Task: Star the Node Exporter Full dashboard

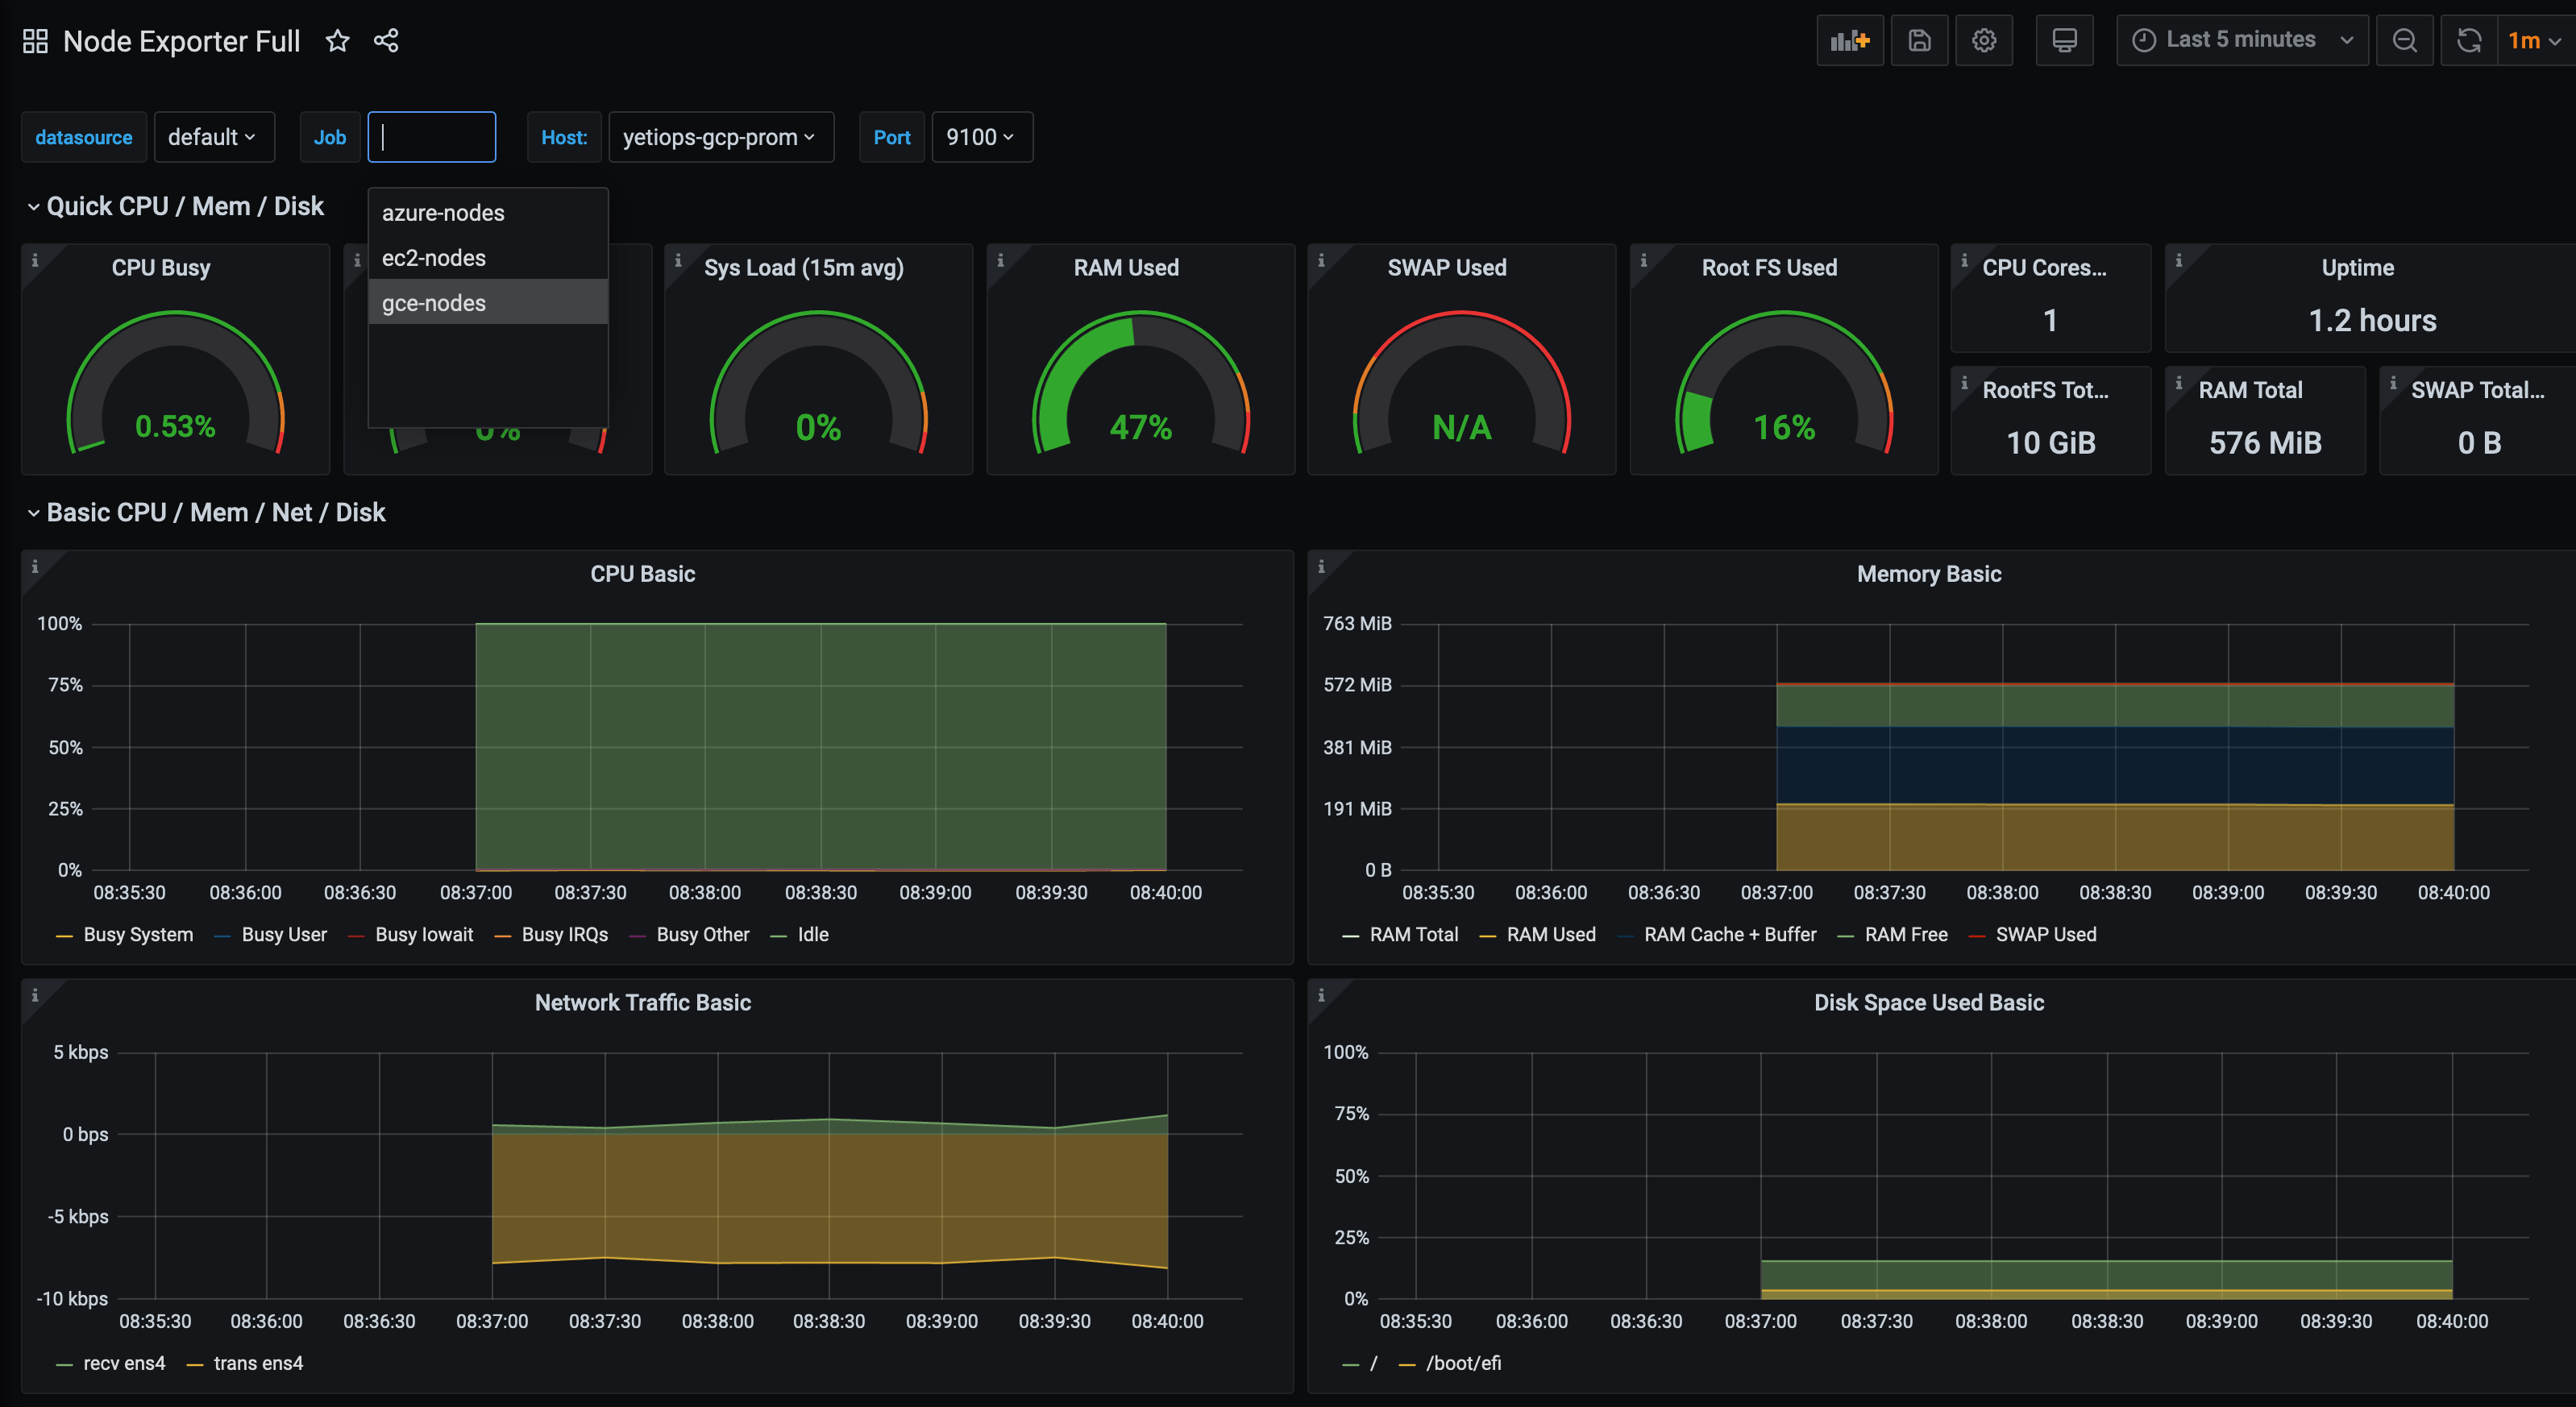Action: (x=338, y=40)
